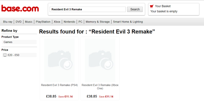Open Memory & Storage category
This screenshot has height=107, width=204.
98,22
